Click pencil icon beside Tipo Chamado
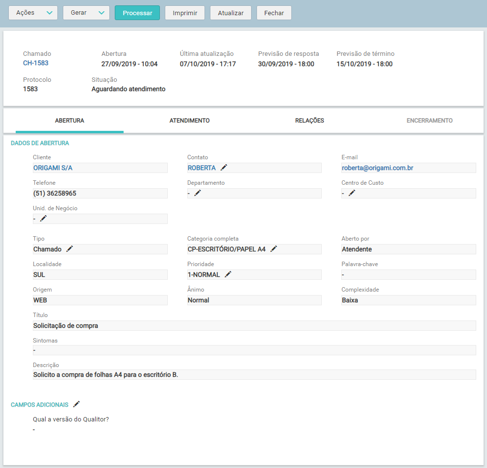 (70, 249)
